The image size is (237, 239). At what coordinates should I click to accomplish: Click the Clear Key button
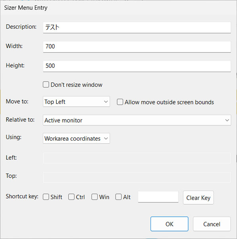coord(198,198)
